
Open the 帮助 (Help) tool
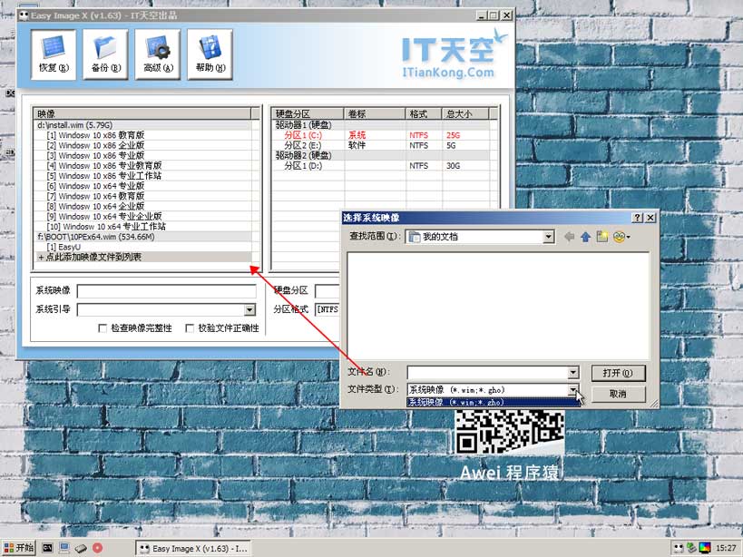pyautogui.click(x=210, y=54)
